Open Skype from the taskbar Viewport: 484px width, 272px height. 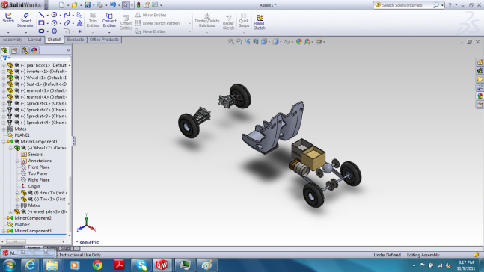(x=141, y=265)
